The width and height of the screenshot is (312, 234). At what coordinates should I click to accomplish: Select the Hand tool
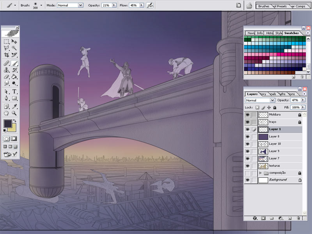tap(6, 113)
